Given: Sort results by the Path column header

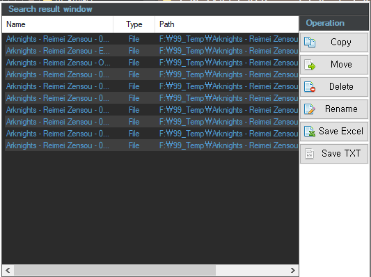Looking at the screenshot, I should click(227, 24).
